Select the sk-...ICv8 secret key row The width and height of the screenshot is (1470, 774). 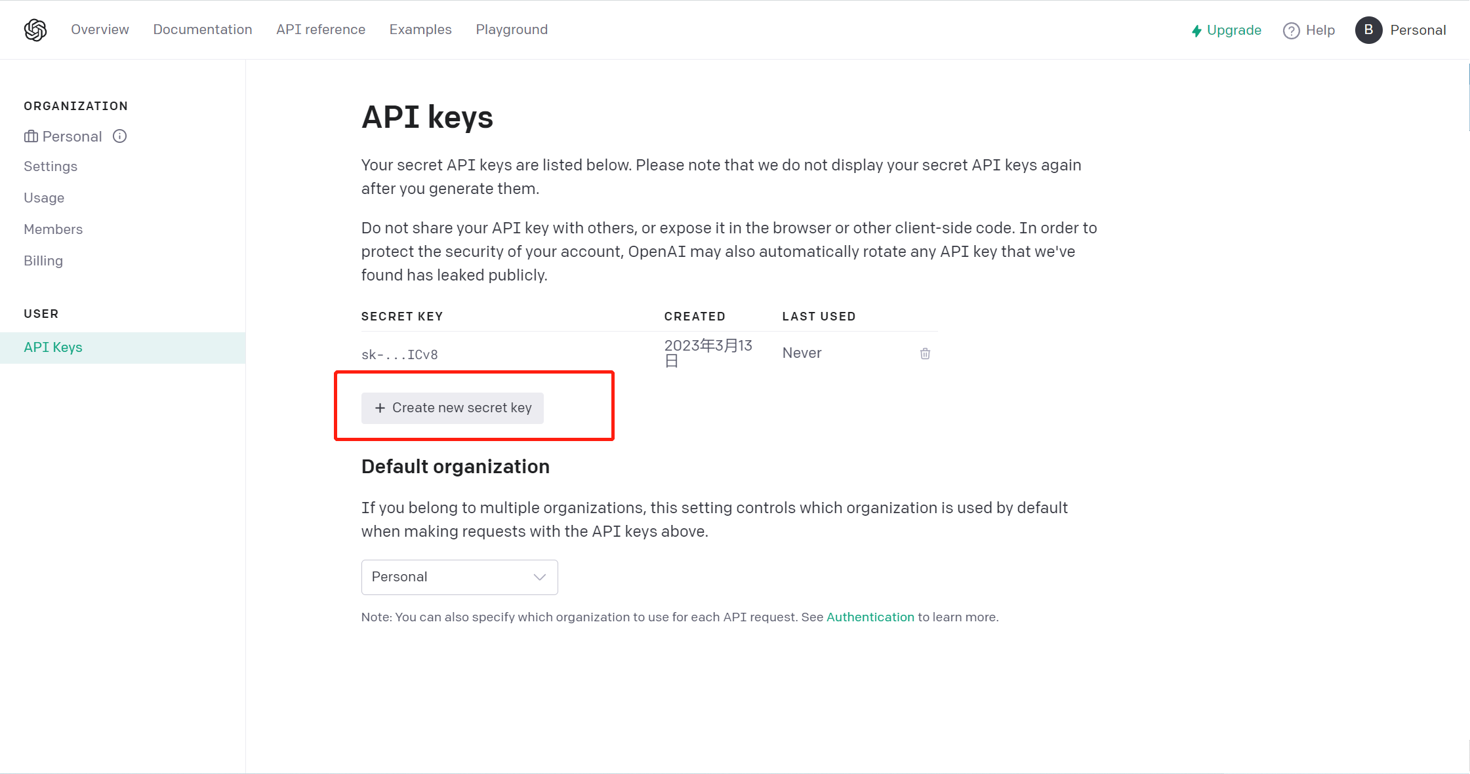click(x=649, y=354)
